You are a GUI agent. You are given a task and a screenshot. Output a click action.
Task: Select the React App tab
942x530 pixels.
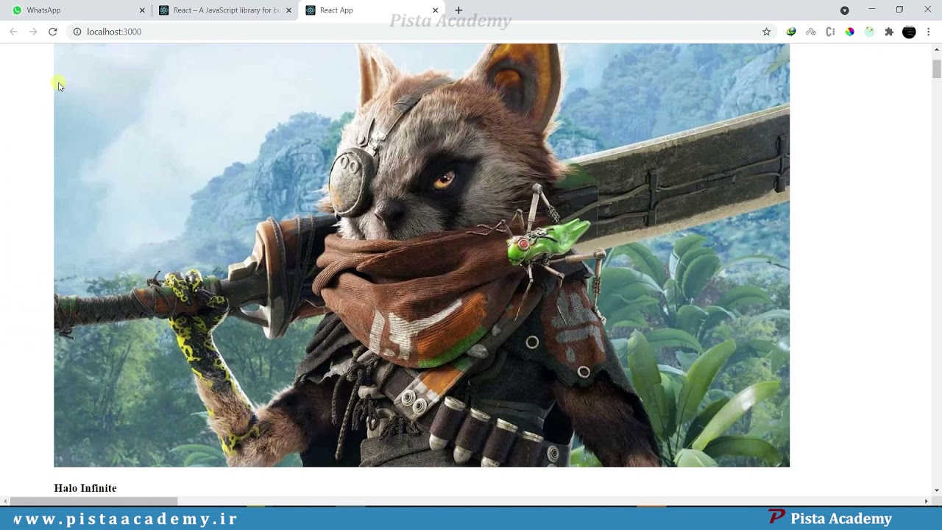tap(372, 10)
